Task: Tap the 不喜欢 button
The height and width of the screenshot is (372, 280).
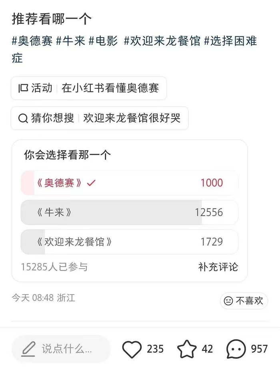Action: (x=244, y=301)
